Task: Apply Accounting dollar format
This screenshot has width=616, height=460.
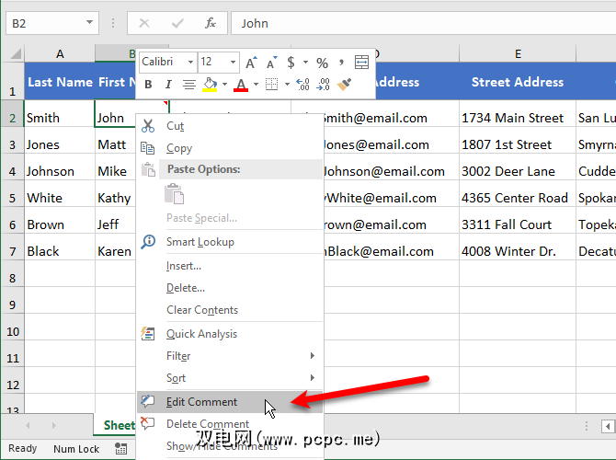Action: 291,63
